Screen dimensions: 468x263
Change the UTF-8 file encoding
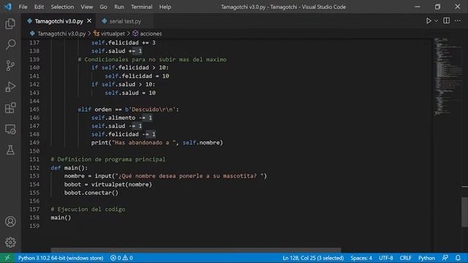pyautogui.click(x=385, y=258)
